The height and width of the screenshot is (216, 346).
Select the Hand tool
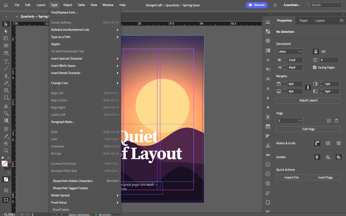click(6, 143)
